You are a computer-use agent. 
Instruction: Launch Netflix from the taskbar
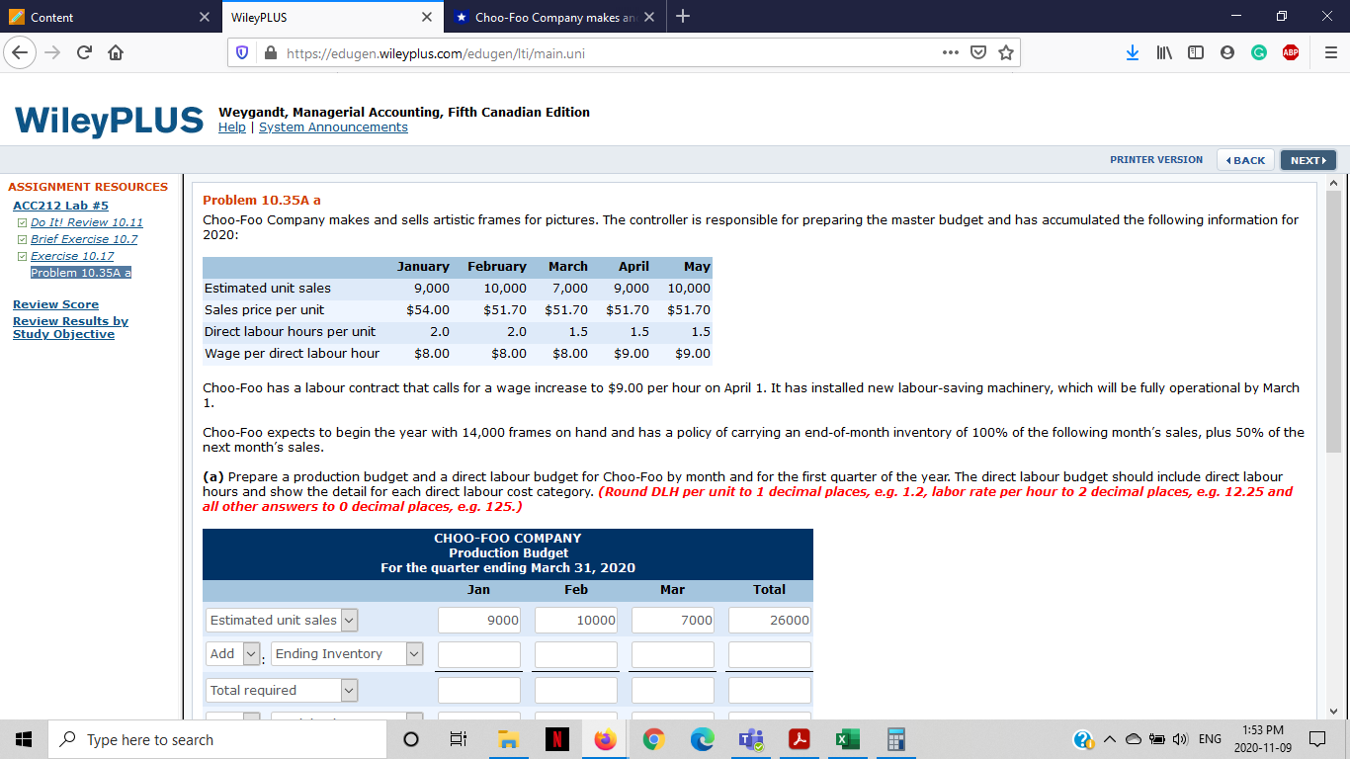(556, 739)
